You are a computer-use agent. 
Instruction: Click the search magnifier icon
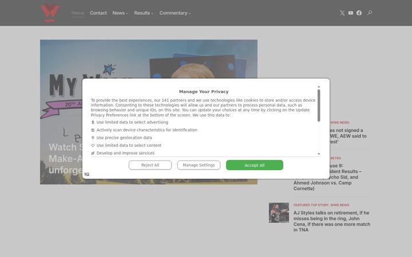point(370,13)
